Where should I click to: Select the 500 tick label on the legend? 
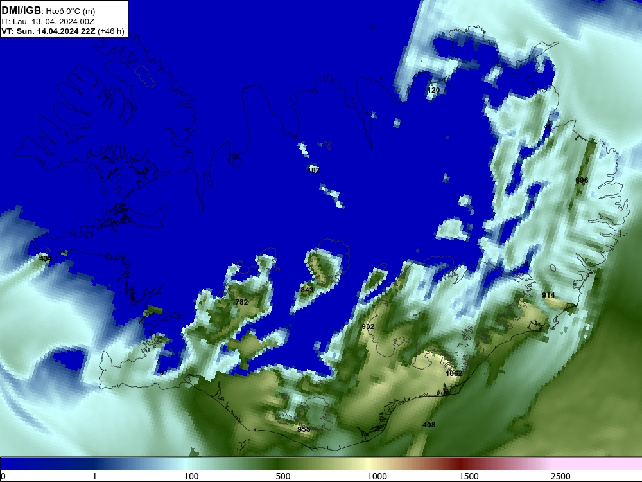point(283,476)
